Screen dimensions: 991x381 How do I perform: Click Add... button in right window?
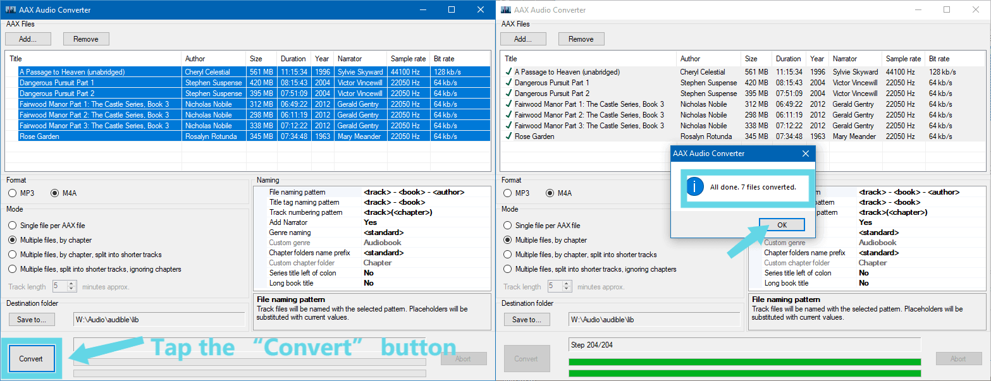pos(523,39)
